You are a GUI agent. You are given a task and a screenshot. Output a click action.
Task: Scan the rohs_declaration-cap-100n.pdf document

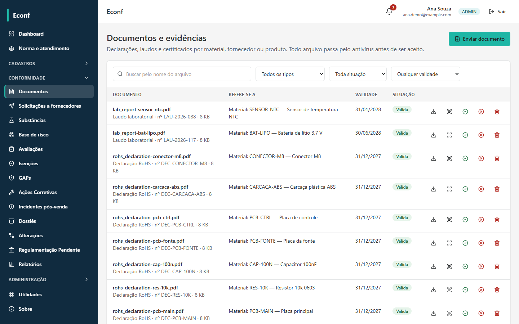[x=449, y=266]
